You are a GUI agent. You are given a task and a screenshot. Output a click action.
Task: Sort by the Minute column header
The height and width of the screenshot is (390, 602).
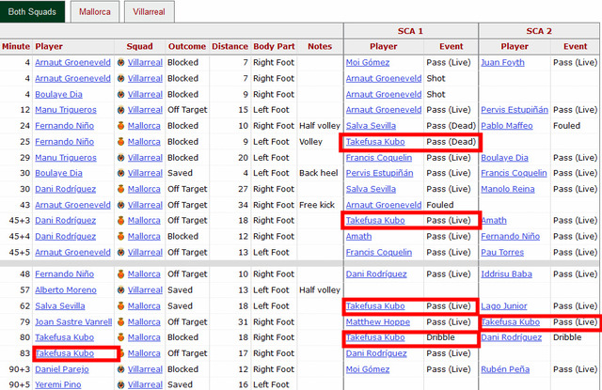coord(16,46)
